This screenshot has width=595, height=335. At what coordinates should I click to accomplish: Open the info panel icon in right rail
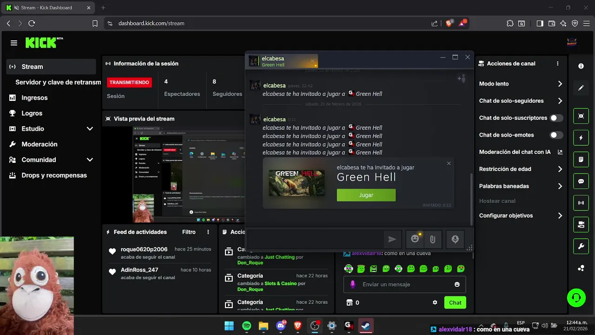(581, 66)
